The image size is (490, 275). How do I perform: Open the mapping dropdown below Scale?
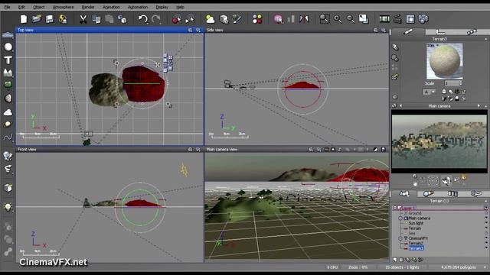point(430,92)
